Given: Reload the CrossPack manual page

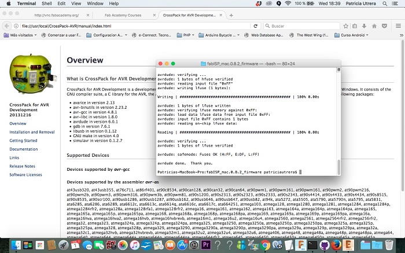Looking at the screenshot, I should click(256, 26).
